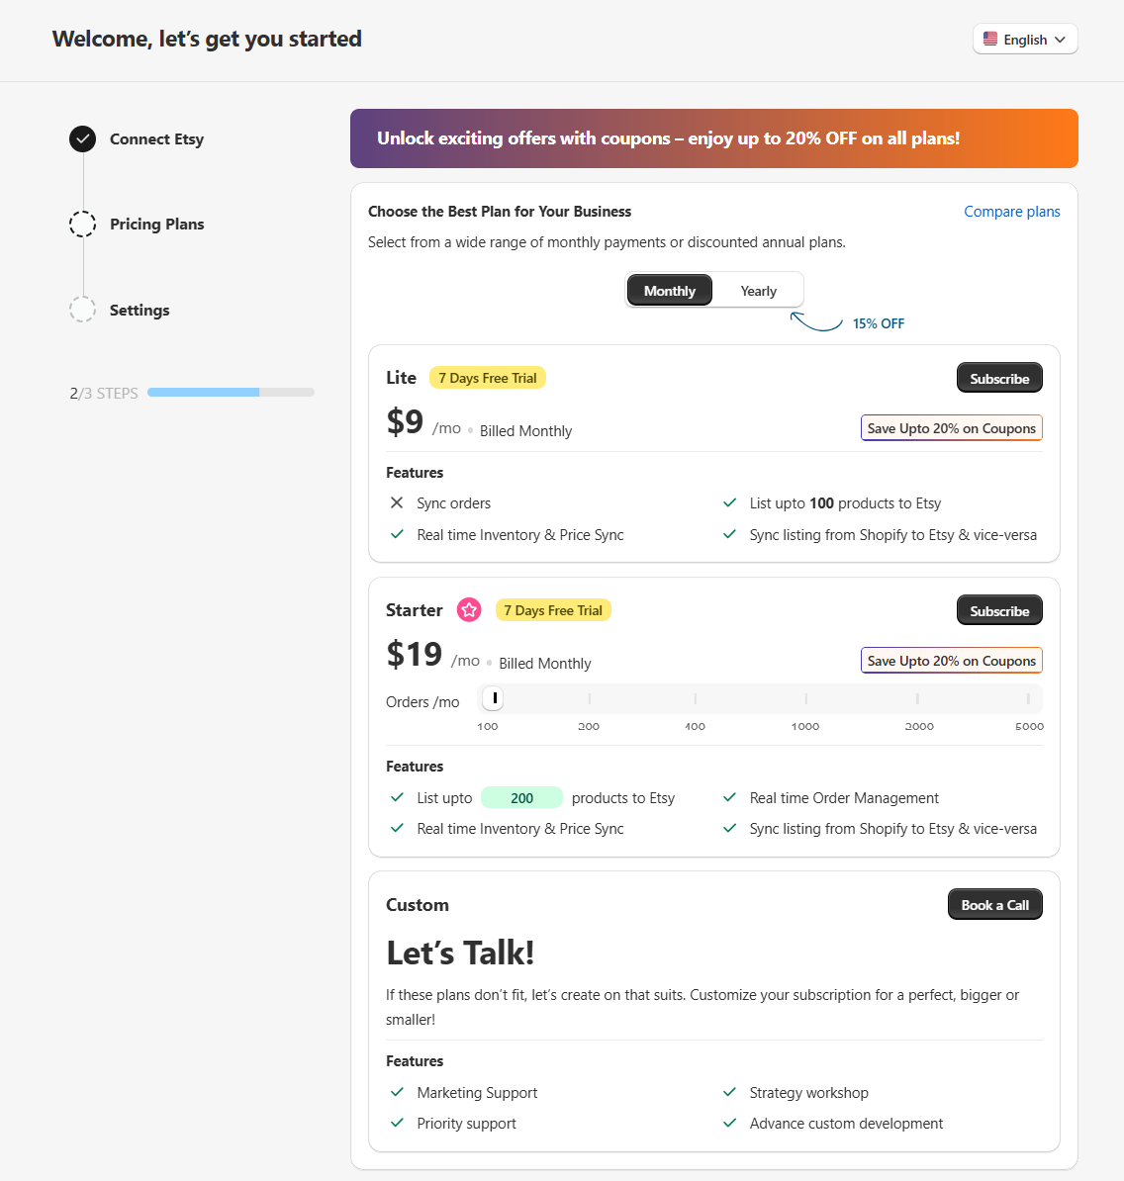Set Orders per month slider to 1000
This screenshot has height=1181, width=1124.
coord(805,699)
